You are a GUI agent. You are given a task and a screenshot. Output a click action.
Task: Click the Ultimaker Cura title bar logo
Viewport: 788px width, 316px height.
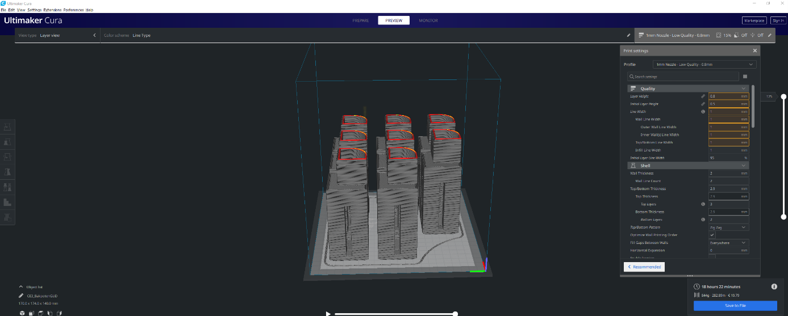click(3, 3)
